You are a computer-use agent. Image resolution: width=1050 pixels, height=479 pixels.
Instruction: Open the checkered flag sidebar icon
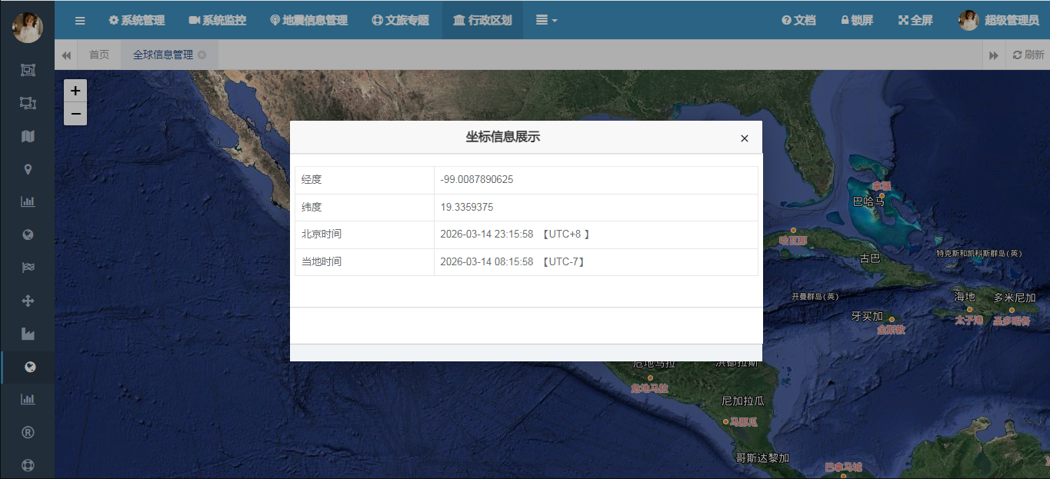click(28, 268)
